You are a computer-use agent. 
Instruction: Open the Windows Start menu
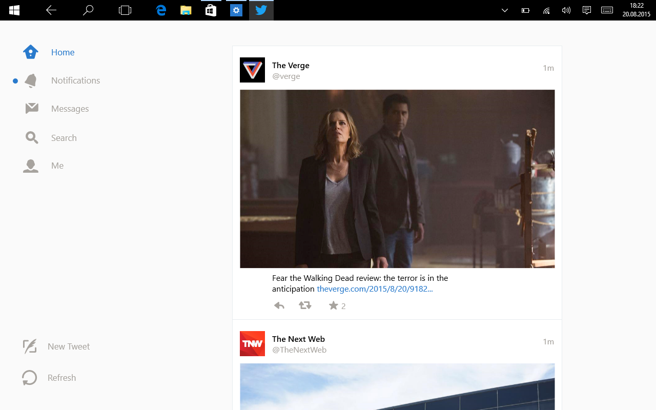(14, 10)
